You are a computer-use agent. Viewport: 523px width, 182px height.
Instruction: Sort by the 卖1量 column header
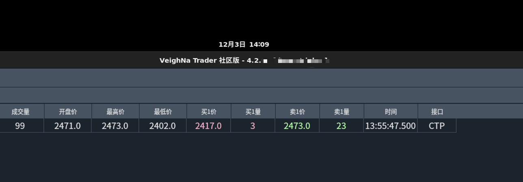341,112
